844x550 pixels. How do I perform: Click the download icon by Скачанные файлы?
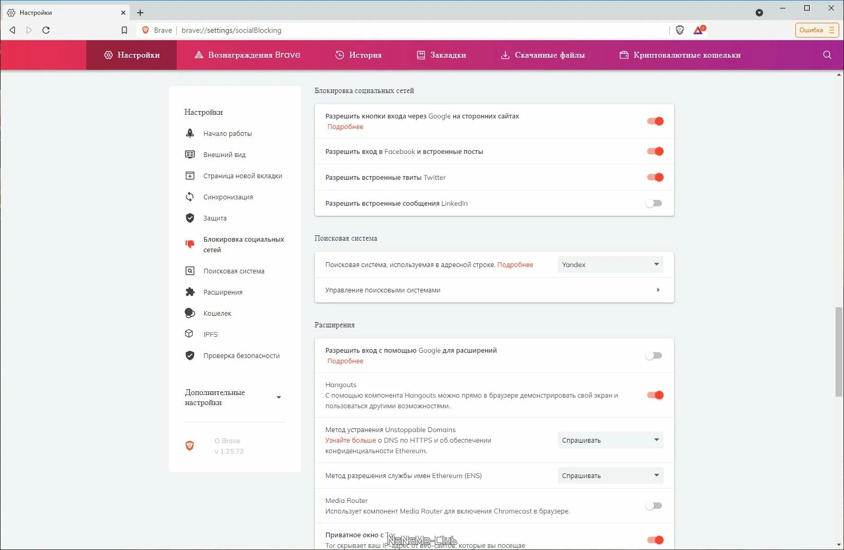[505, 55]
